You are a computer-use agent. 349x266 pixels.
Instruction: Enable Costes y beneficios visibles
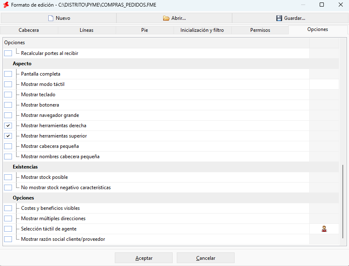pyautogui.click(x=8, y=208)
